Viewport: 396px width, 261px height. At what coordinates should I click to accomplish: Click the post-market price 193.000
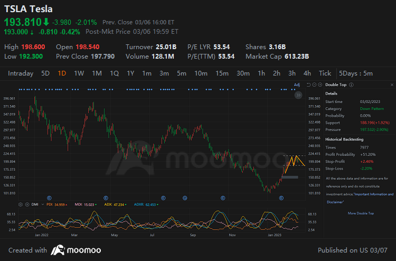click(x=16, y=32)
